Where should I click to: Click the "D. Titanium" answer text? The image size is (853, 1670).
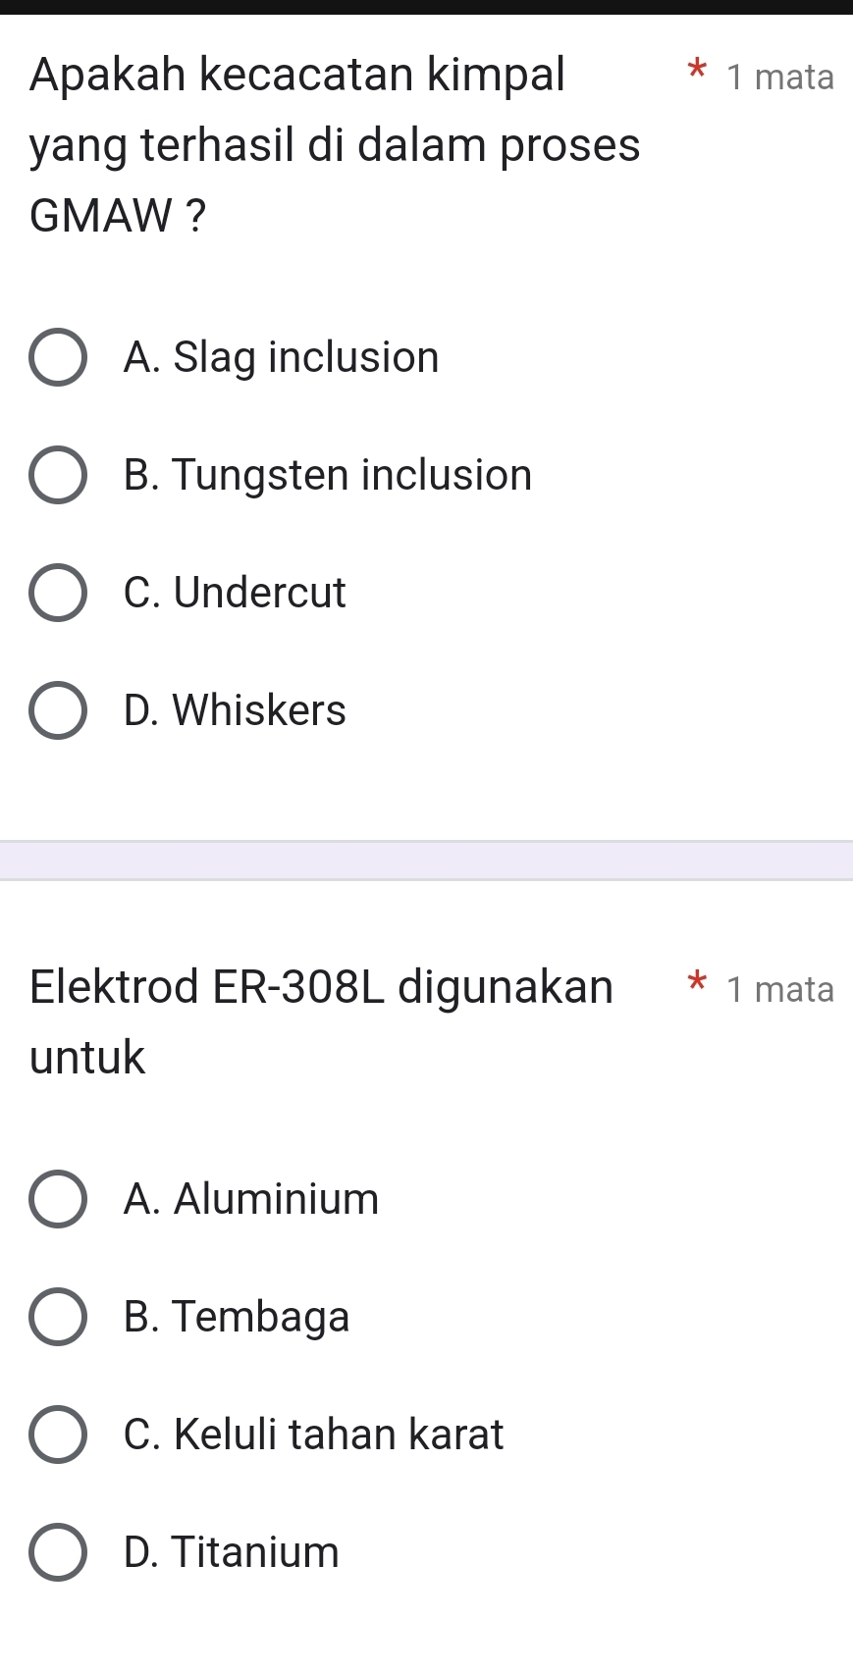click(x=232, y=1552)
